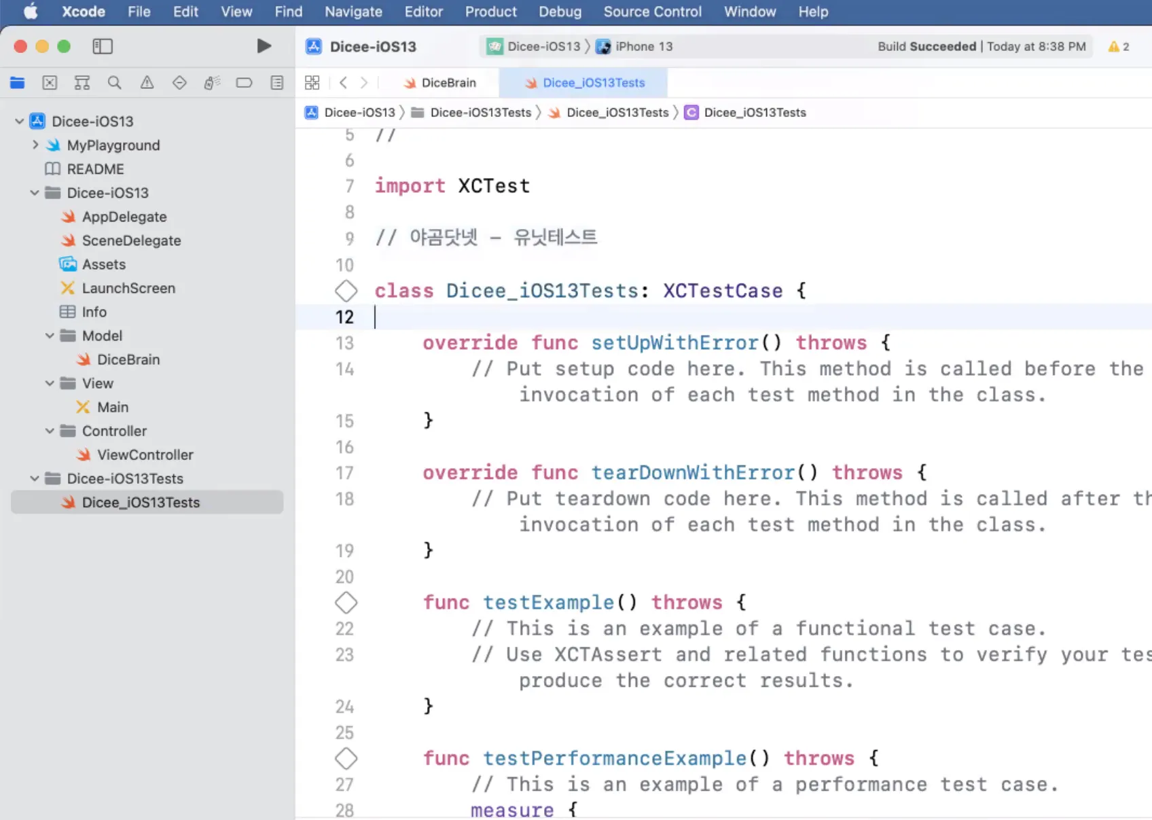Image resolution: width=1152 pixels, height=820 pixels.
Task: Open the Find navigator magnifier icon
Action: (115, 83)
